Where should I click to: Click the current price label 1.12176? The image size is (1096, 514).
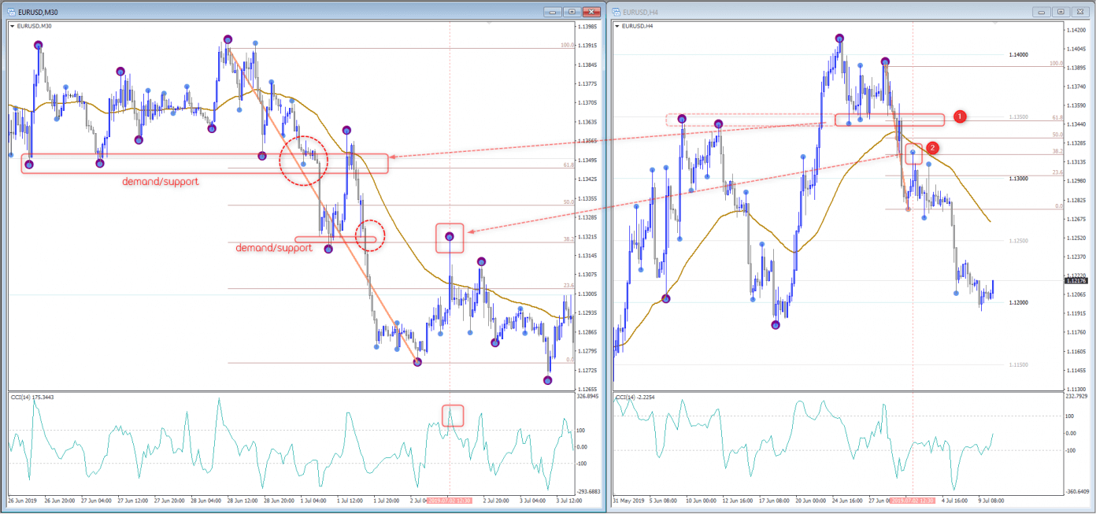[1075, 280]
